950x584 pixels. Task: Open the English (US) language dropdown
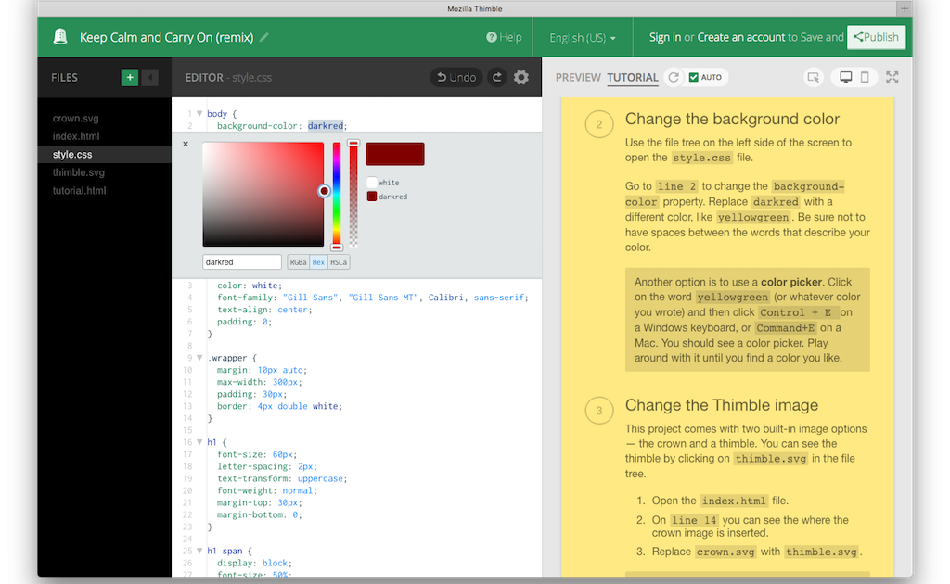582,37
